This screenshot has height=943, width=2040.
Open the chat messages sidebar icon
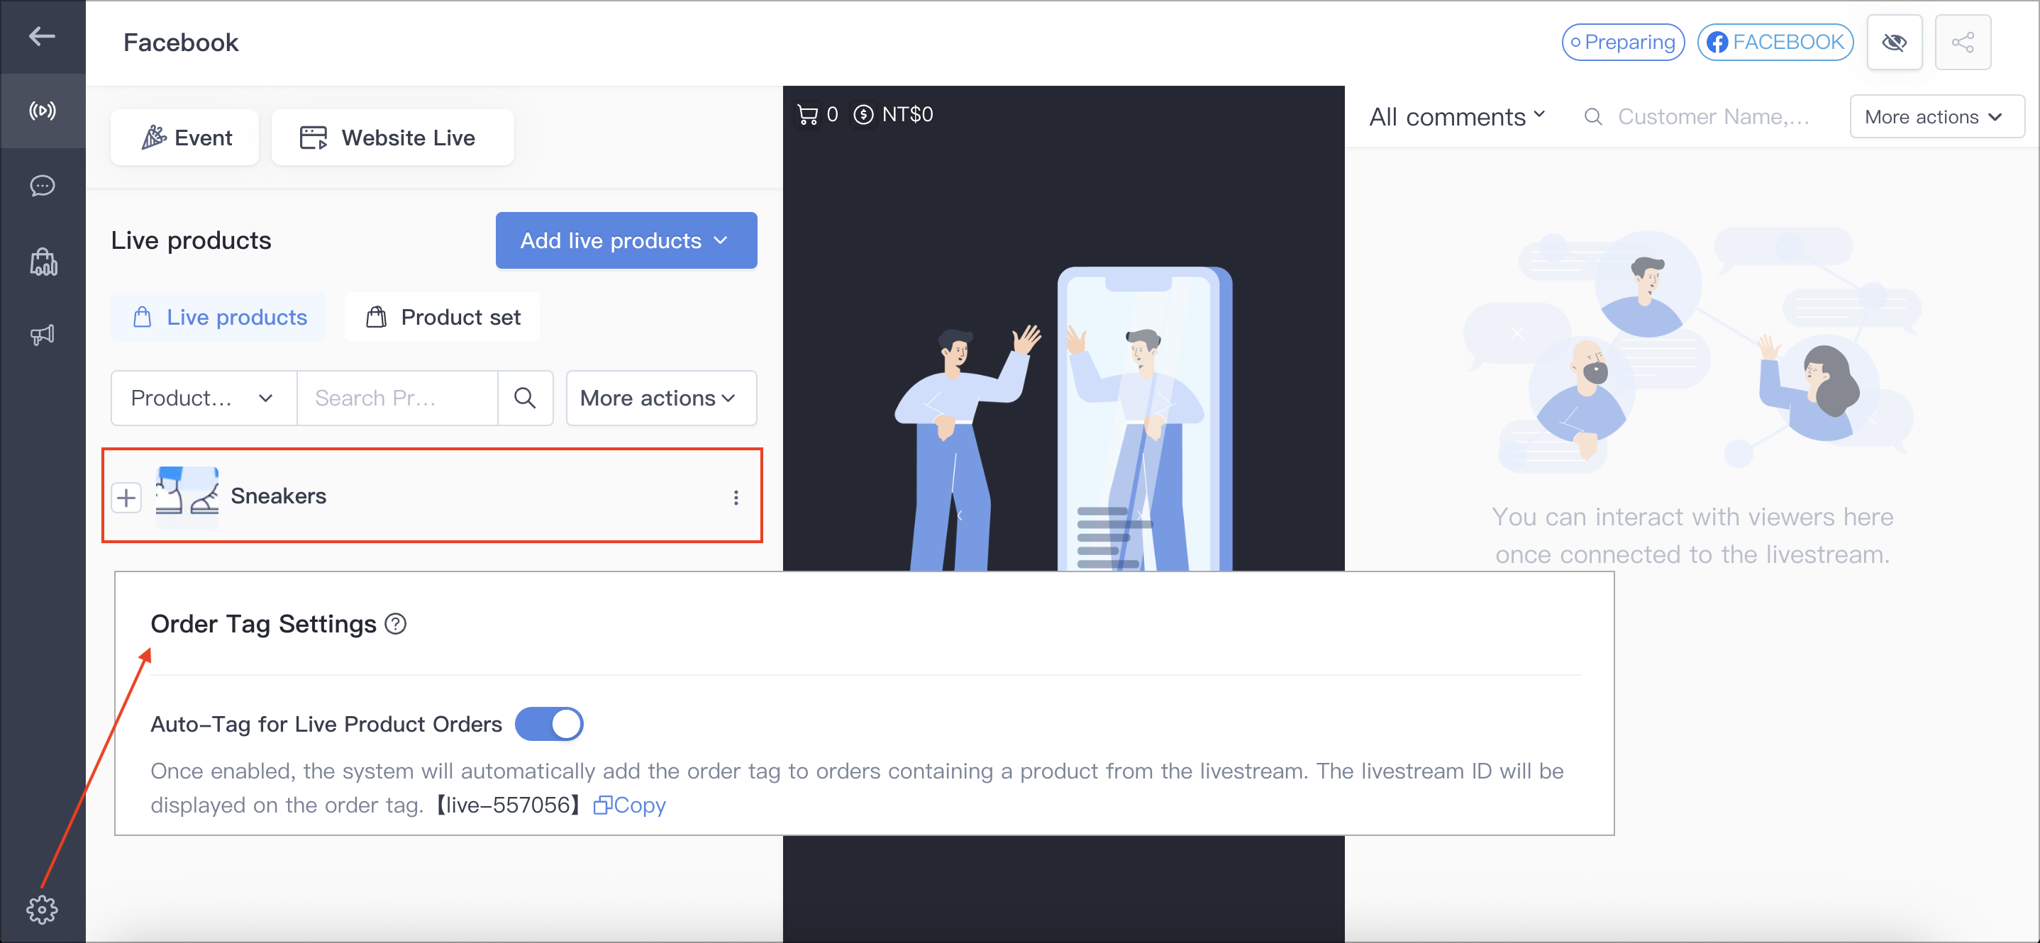tap(42, 185)
